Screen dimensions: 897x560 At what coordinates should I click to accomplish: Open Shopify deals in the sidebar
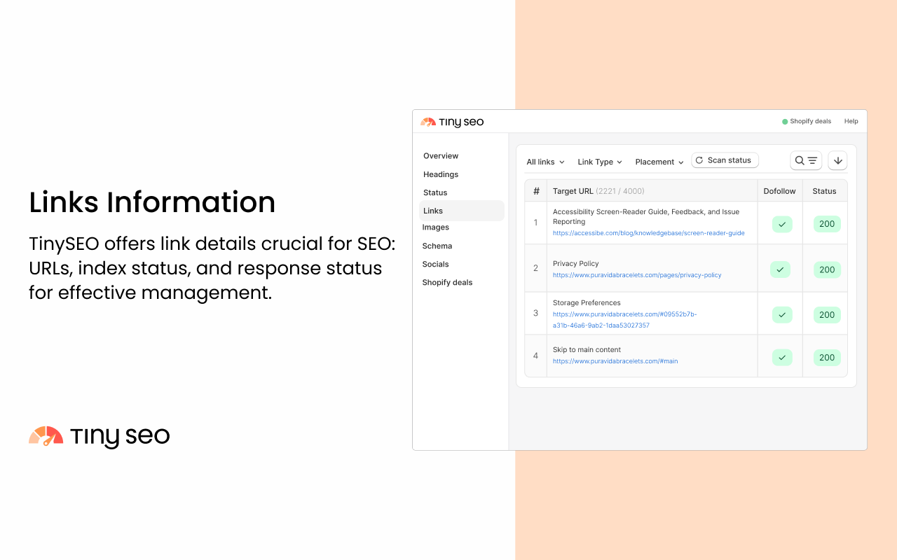pyautogui.click(x=447, y=282)
